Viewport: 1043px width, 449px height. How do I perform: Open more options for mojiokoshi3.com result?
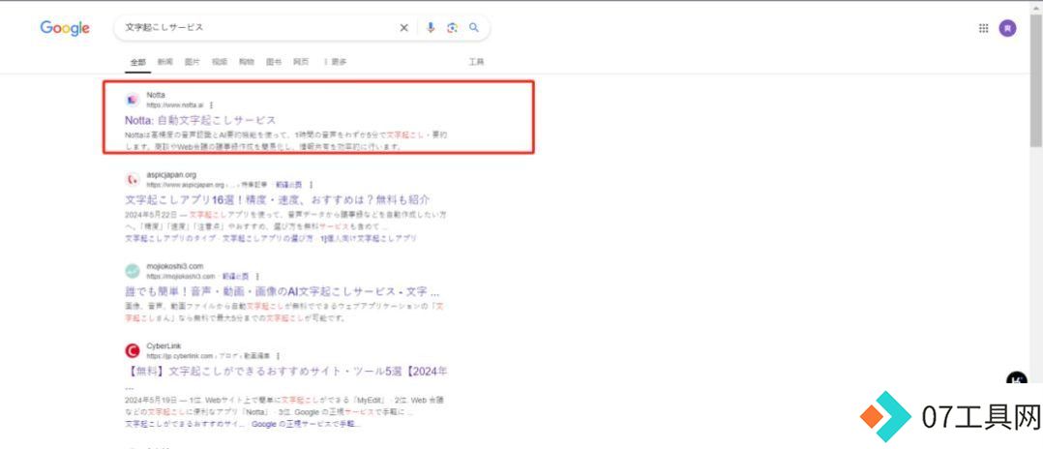(x=257, y=276)
